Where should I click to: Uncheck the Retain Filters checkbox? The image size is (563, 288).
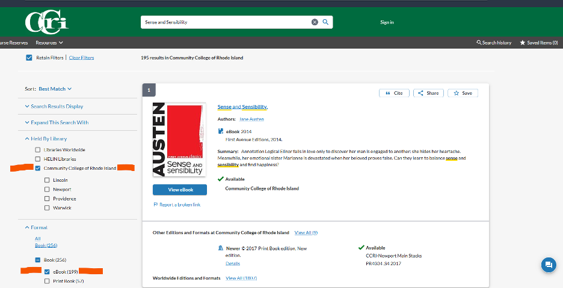tap(29, 58)
